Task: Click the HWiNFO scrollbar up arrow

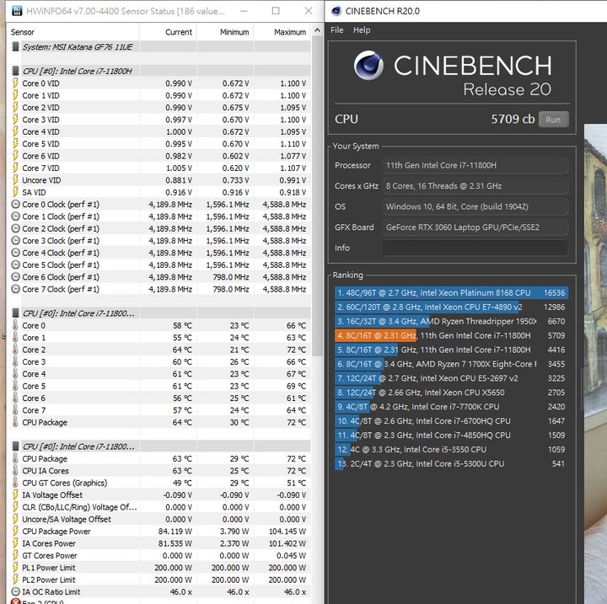Action: click(x=317, y=31)
